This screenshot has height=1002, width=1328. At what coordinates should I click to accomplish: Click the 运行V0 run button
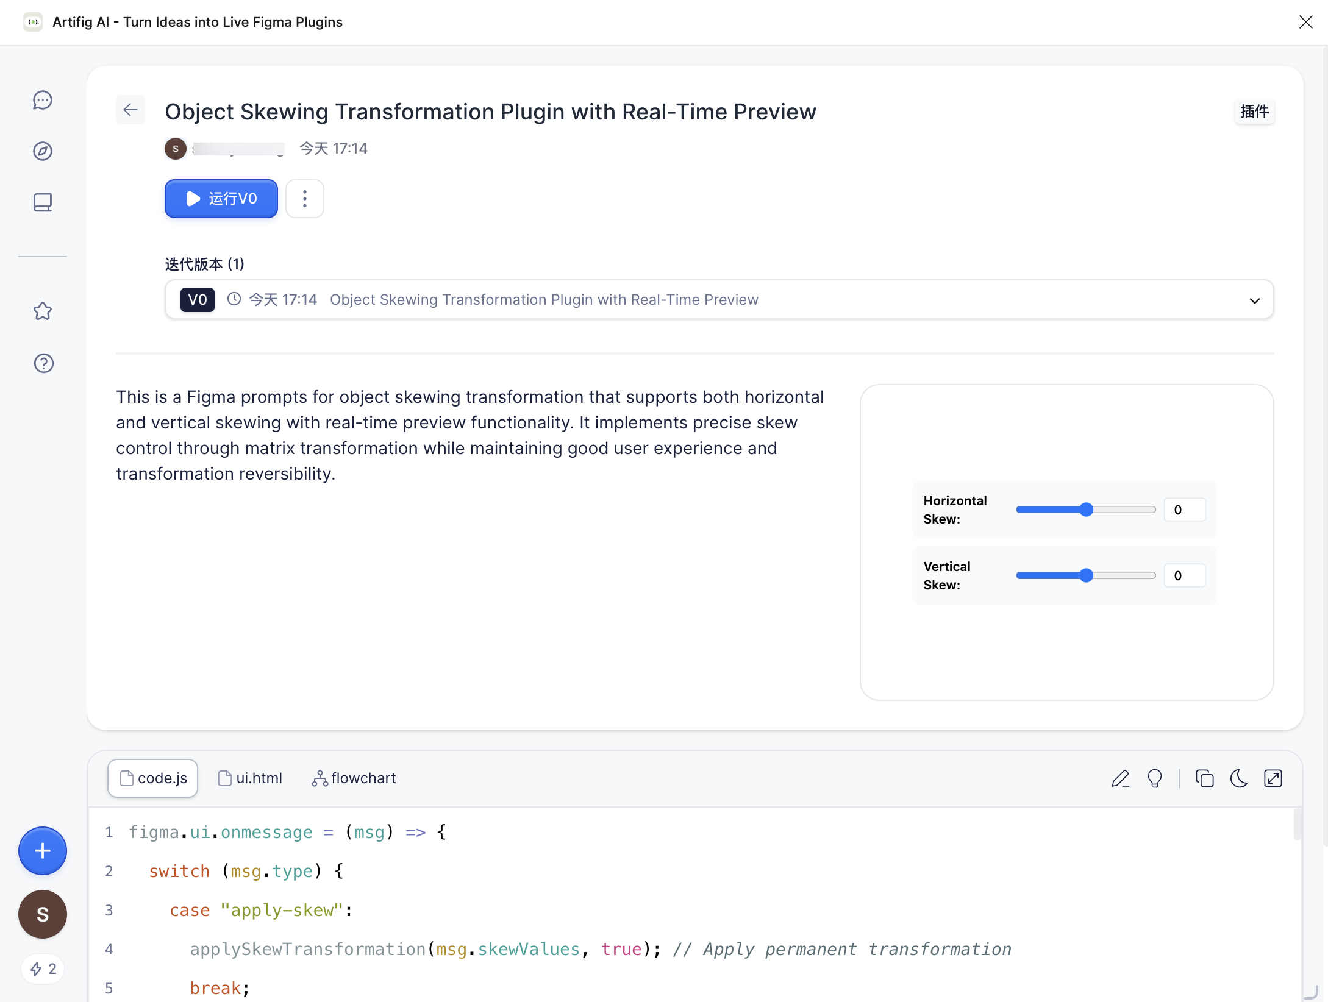pyautogui.click(x=221, y=199)
